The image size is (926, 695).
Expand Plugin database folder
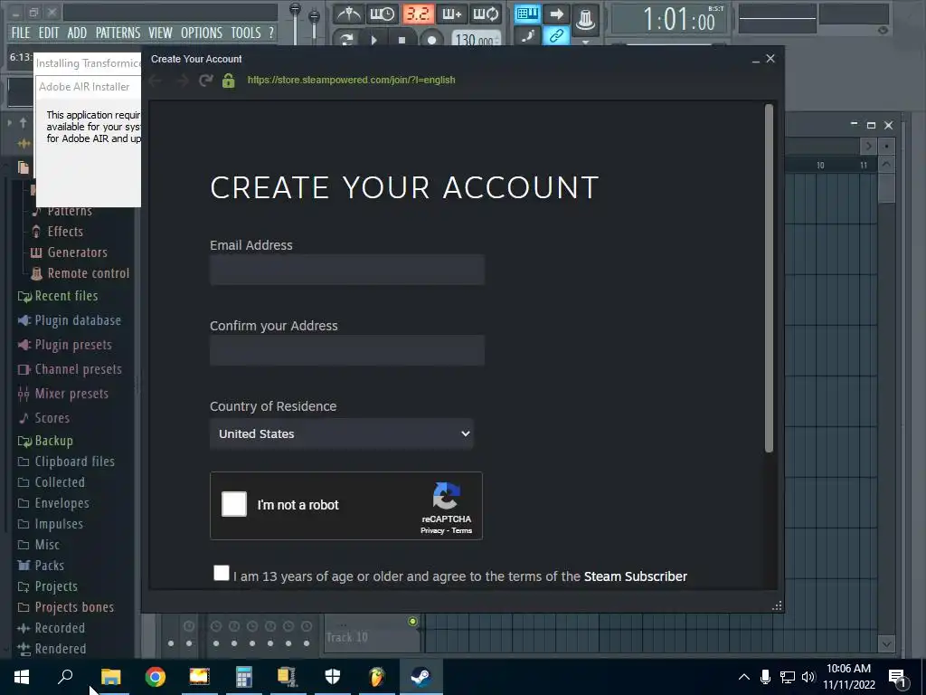pyautogui.click(x=78, y=320)
